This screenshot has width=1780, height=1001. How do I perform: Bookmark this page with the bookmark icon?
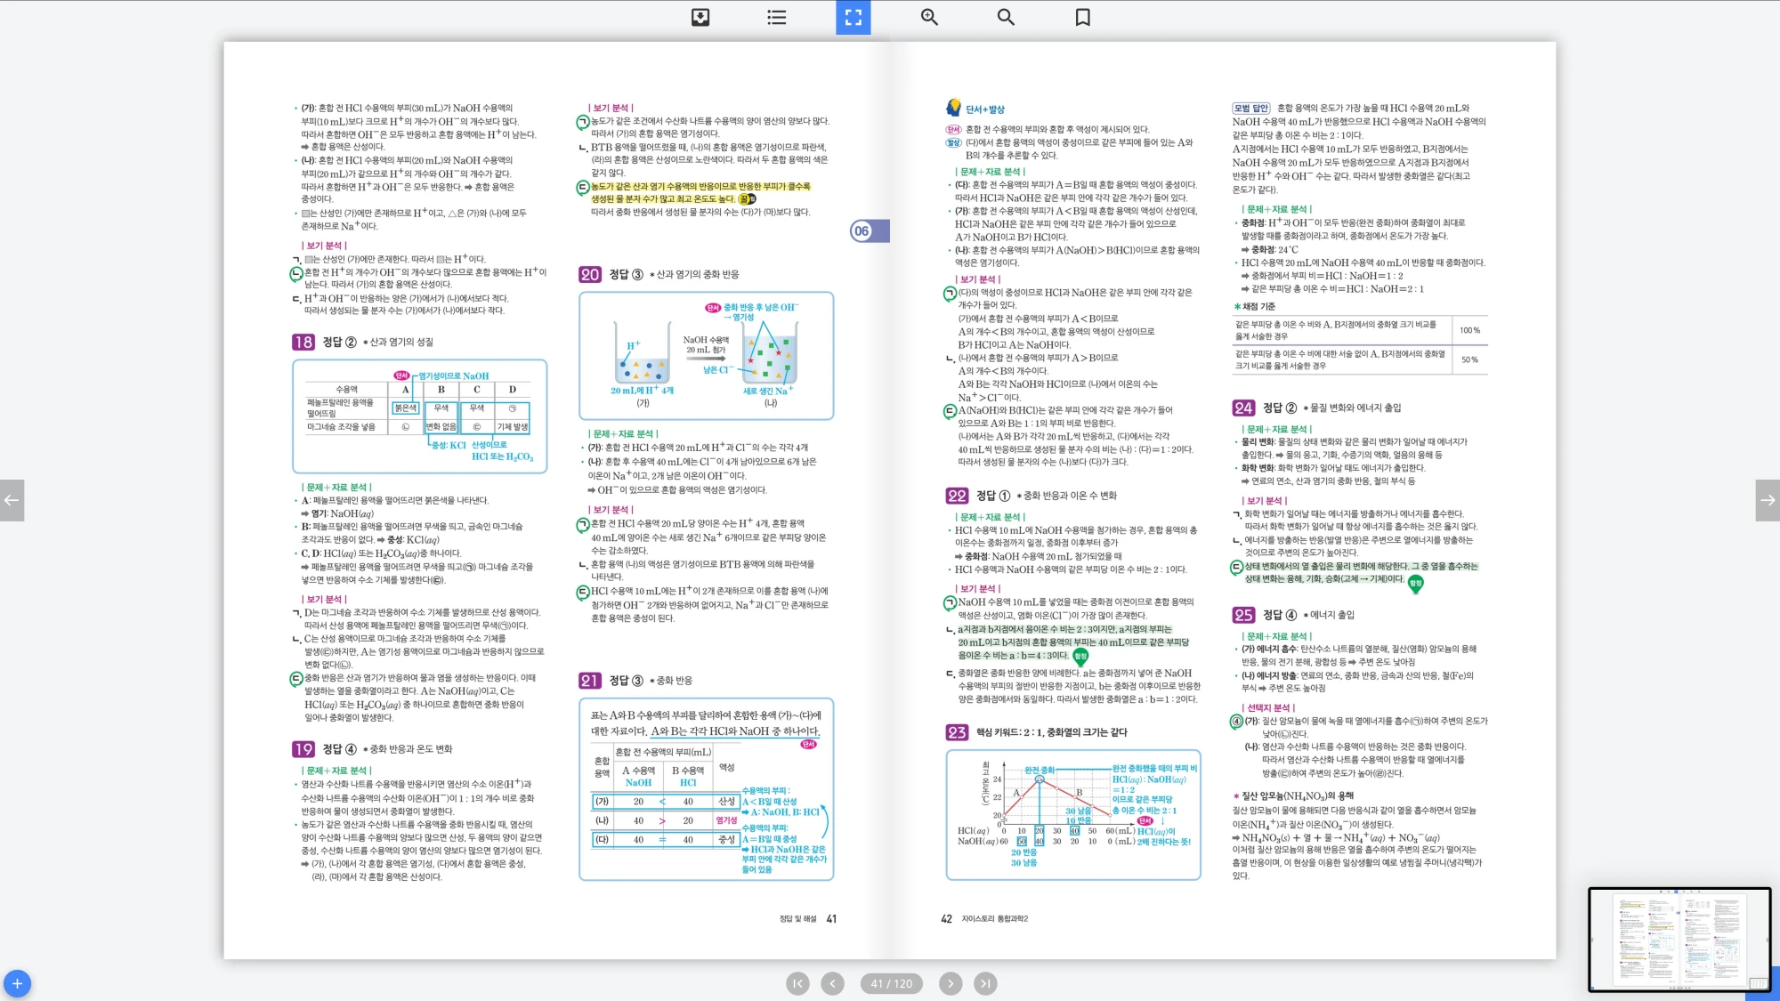1082,17
